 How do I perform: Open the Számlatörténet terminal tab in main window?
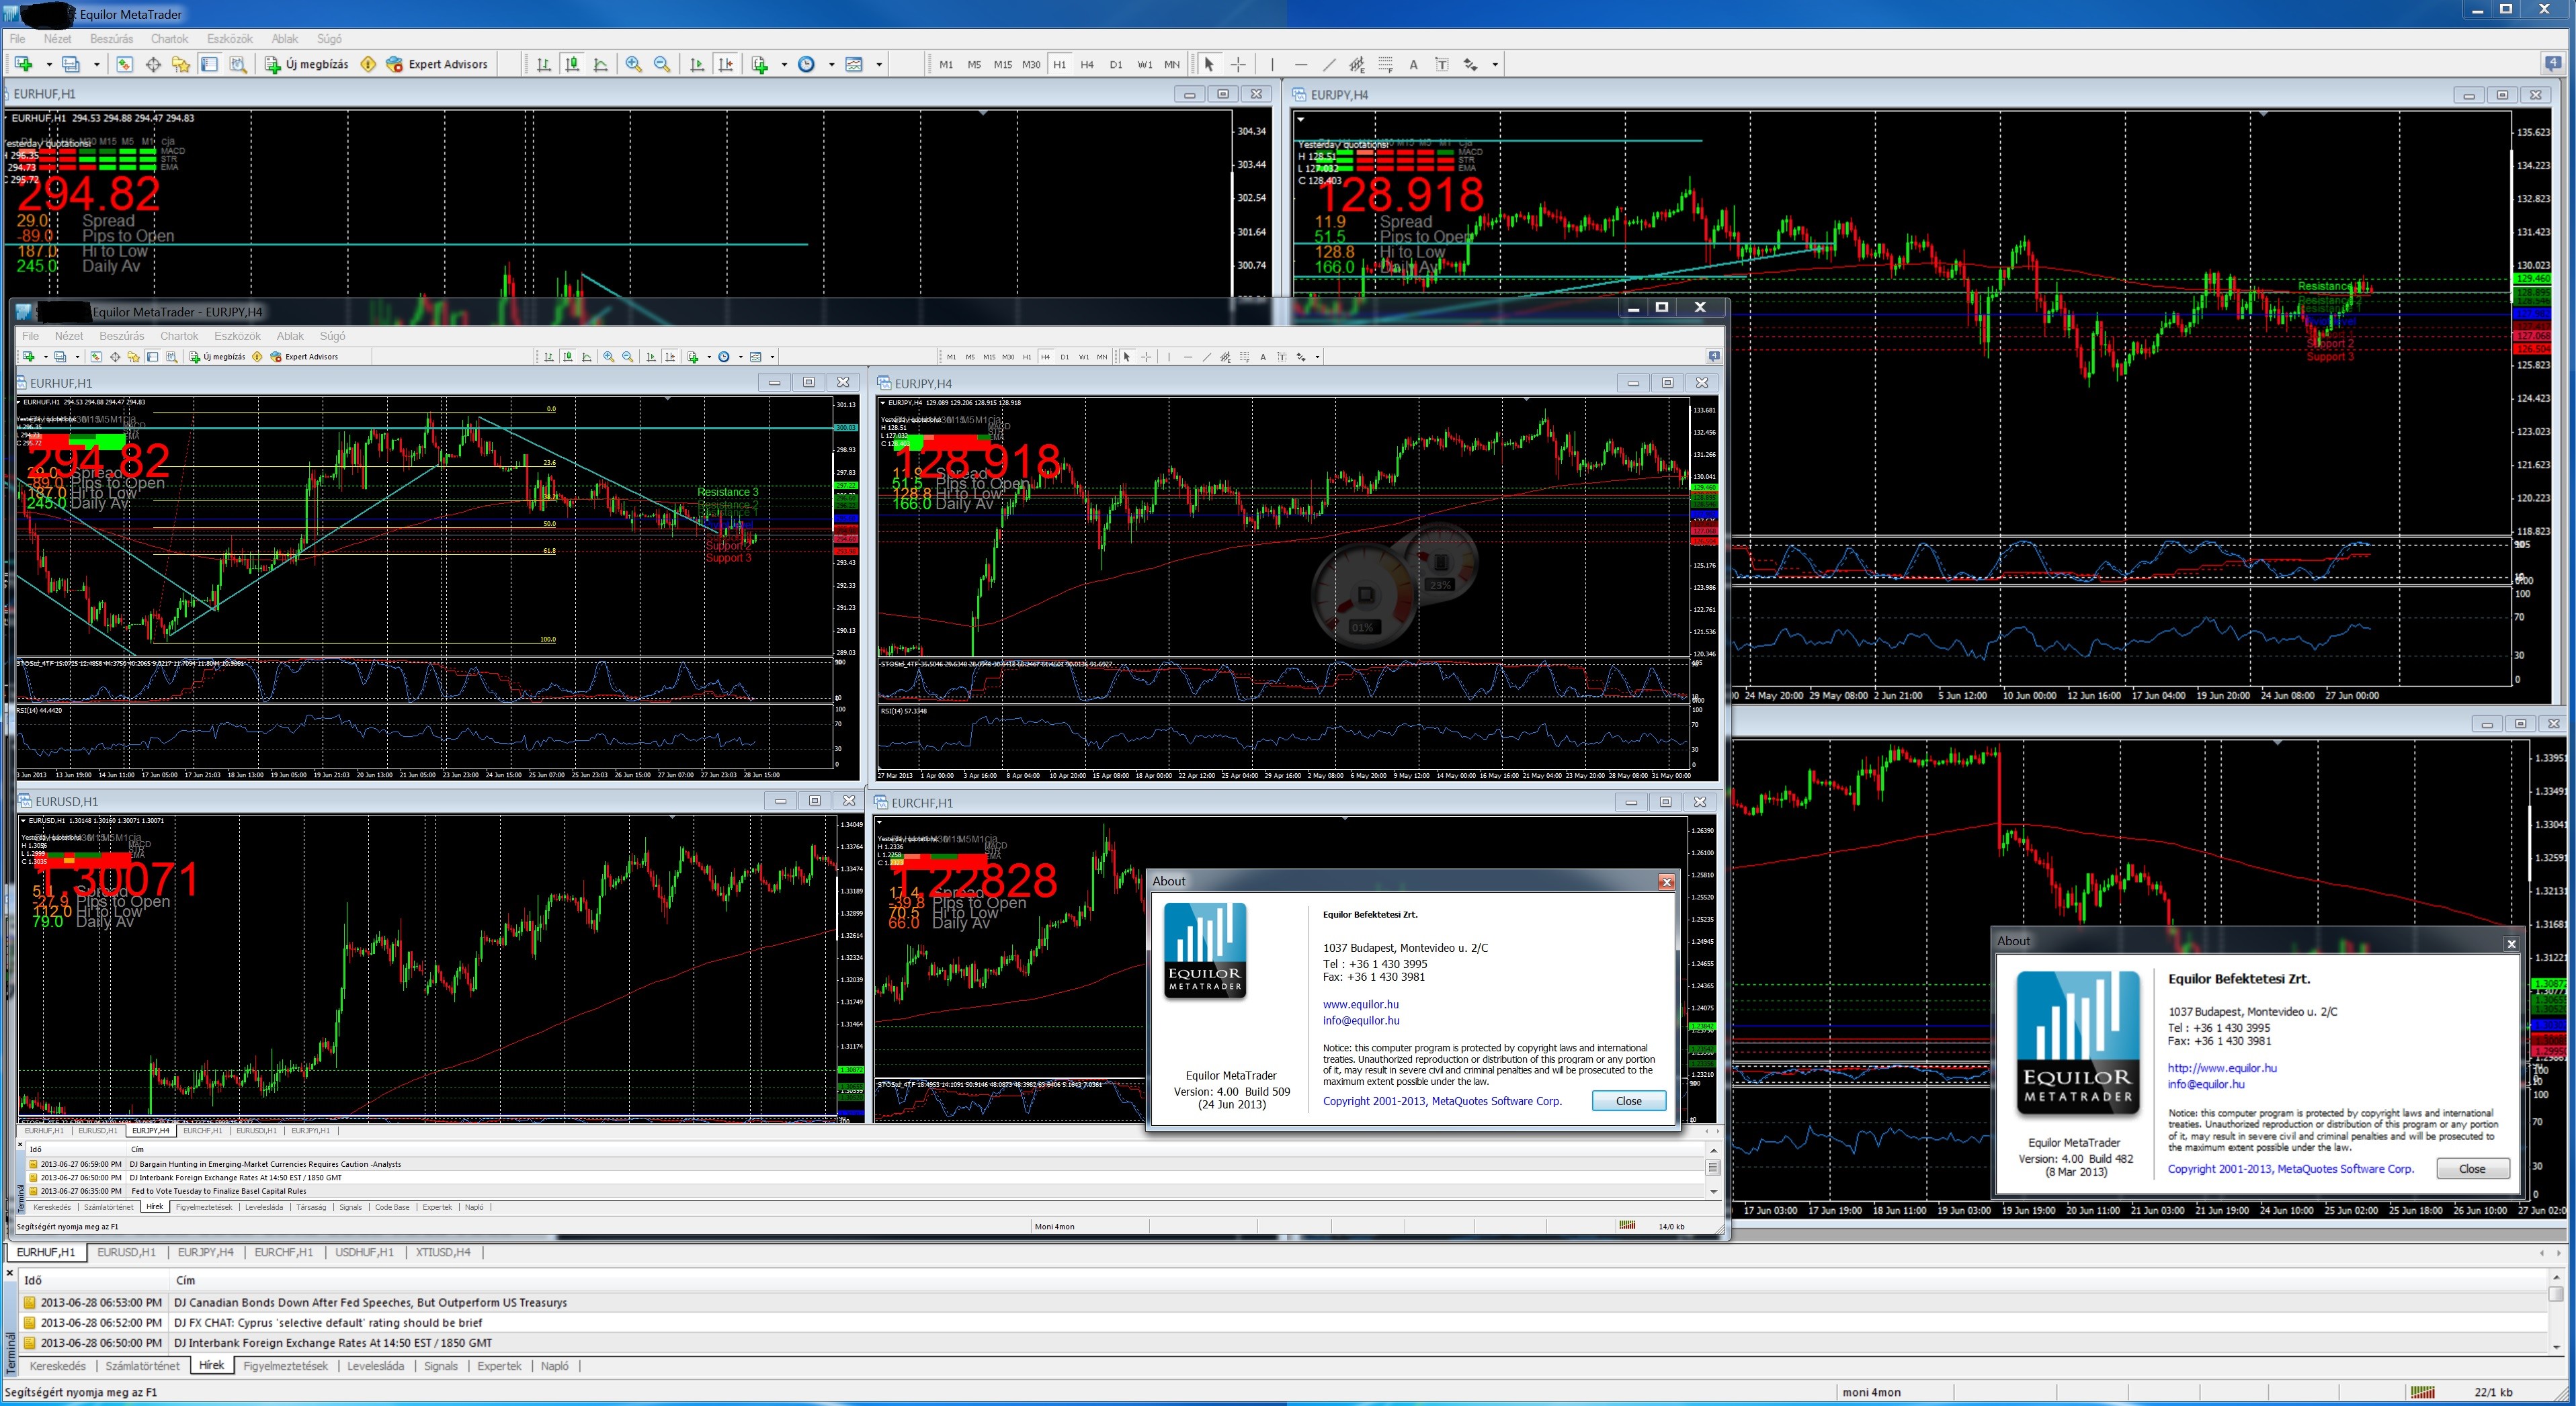142,1366
